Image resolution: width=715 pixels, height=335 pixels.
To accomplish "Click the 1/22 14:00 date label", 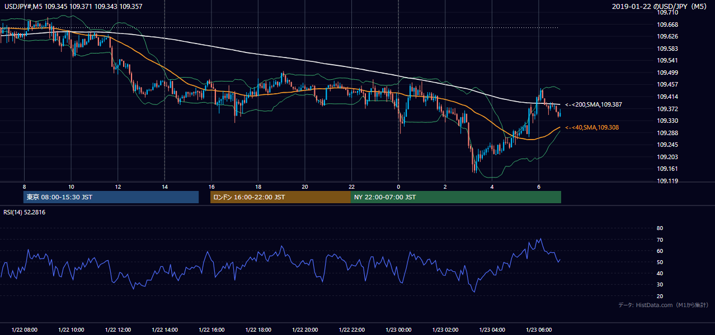I will click(x=164, y=329).
